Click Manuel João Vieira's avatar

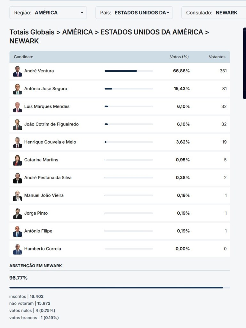(17, 196)
